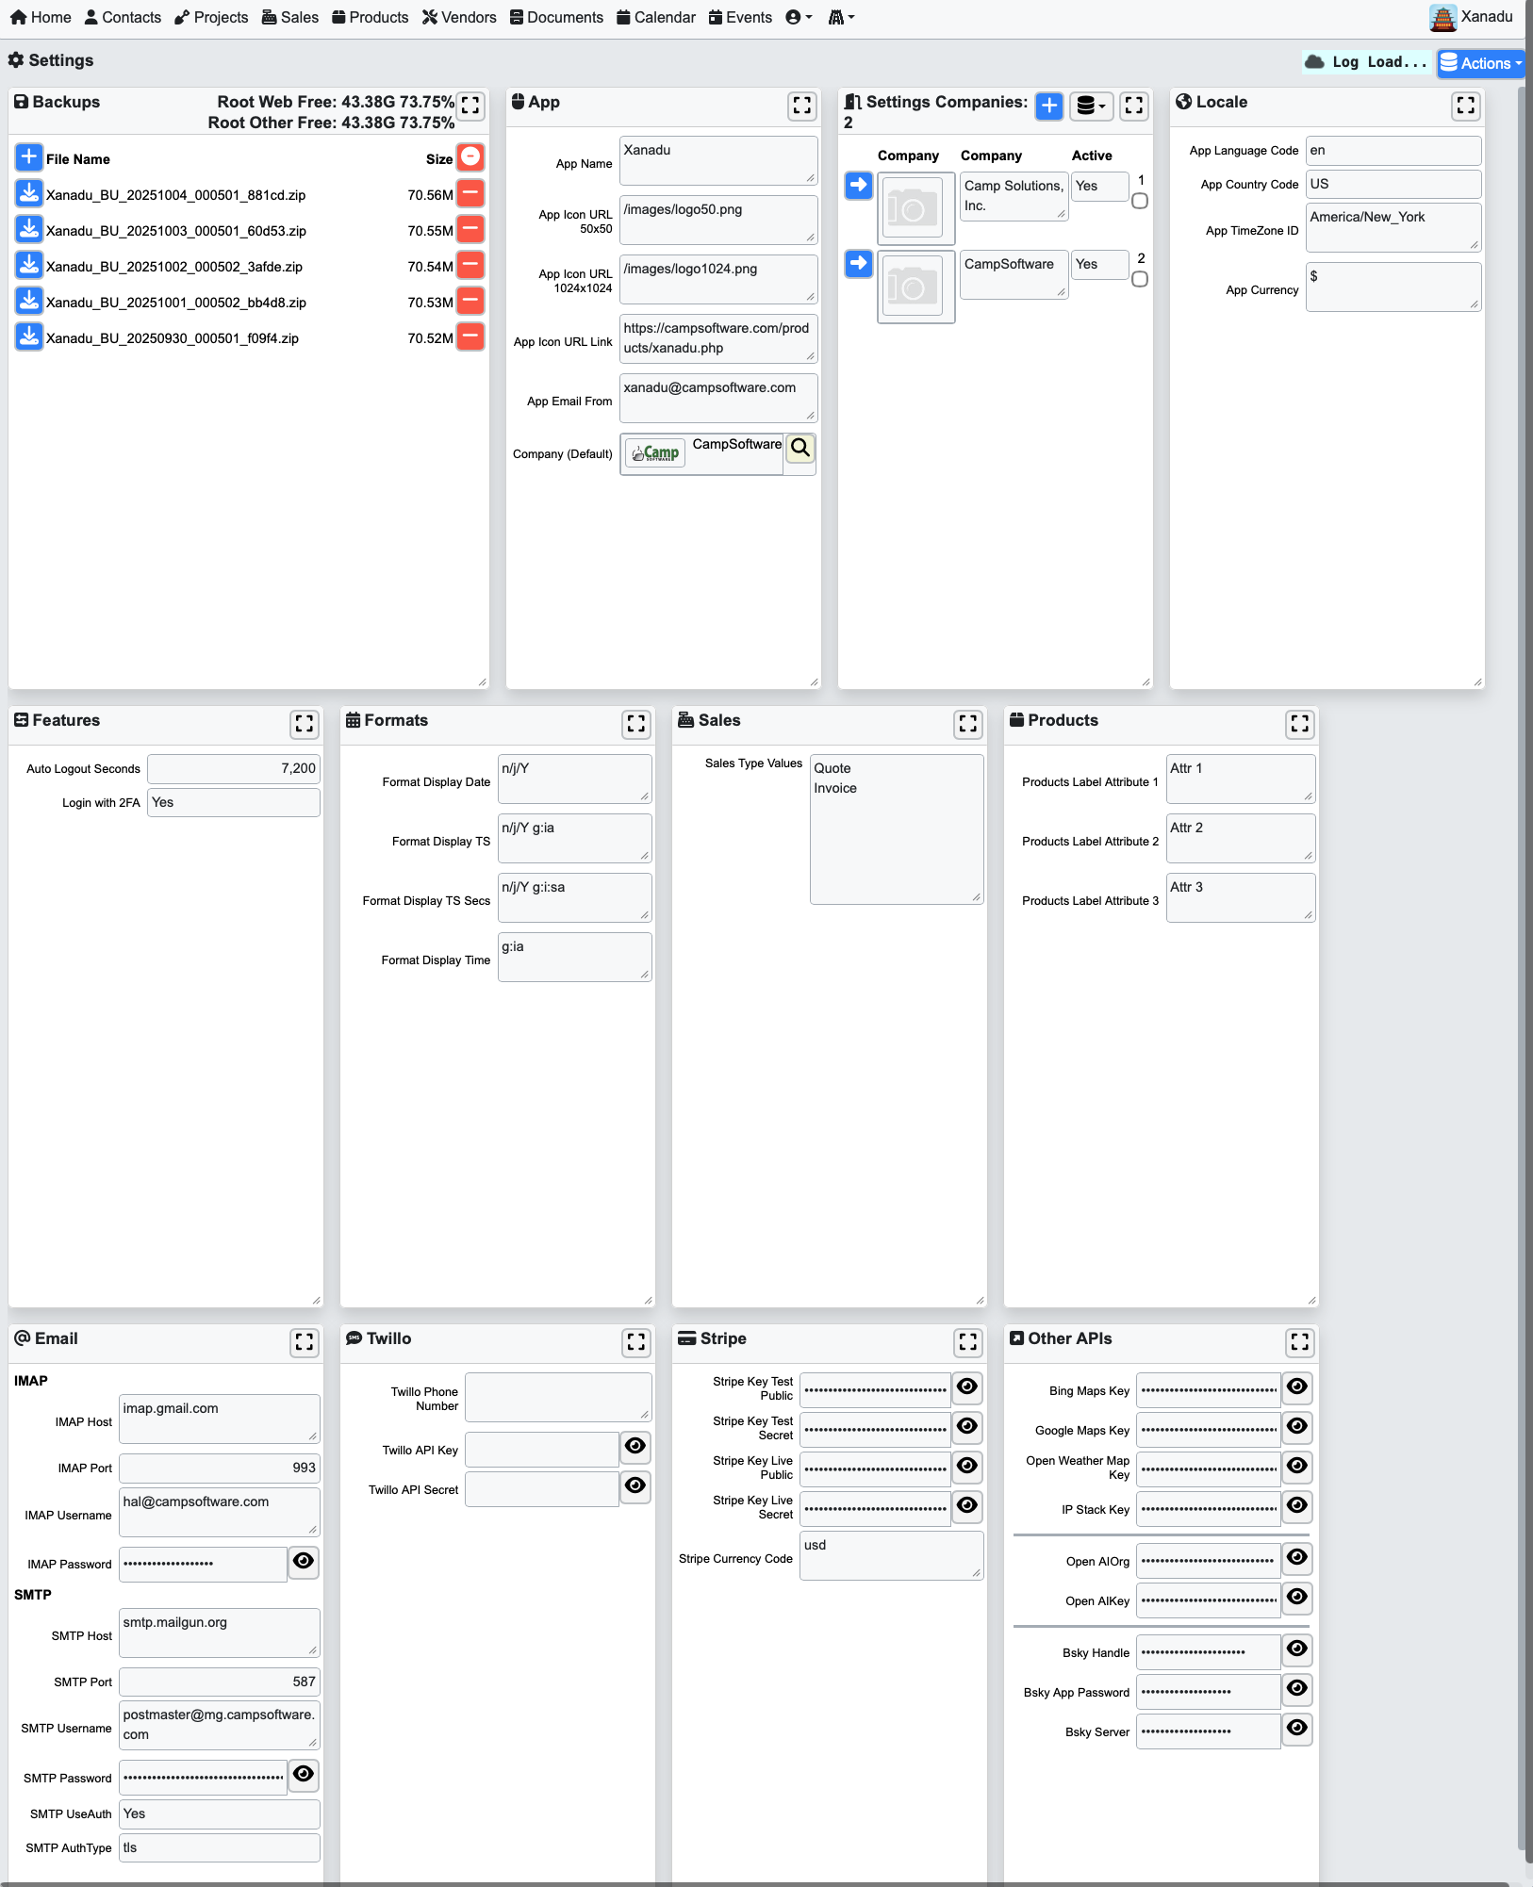Open the database icon menu in Settings Companies

point(1090,107)
